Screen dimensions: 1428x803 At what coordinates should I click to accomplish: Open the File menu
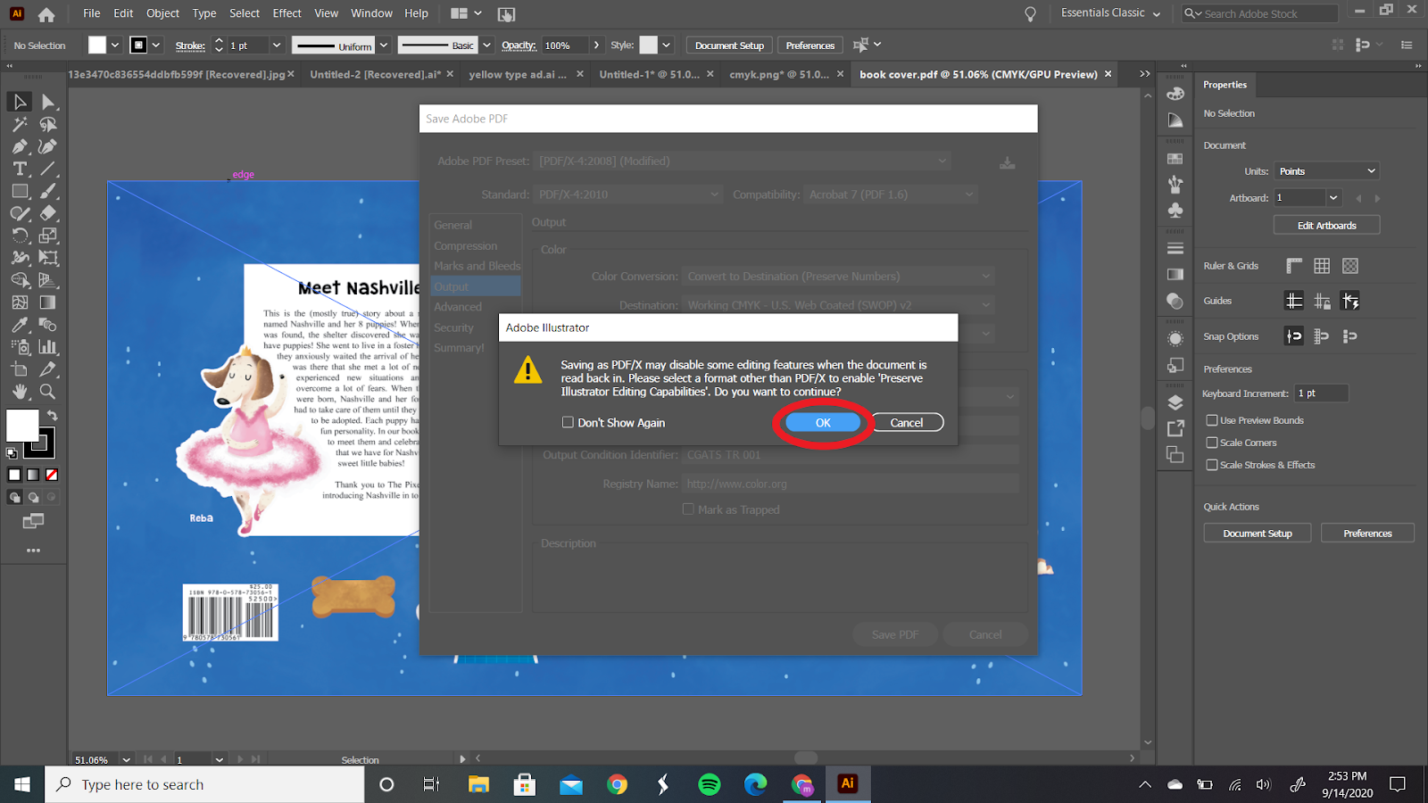[x=91, y=13]
